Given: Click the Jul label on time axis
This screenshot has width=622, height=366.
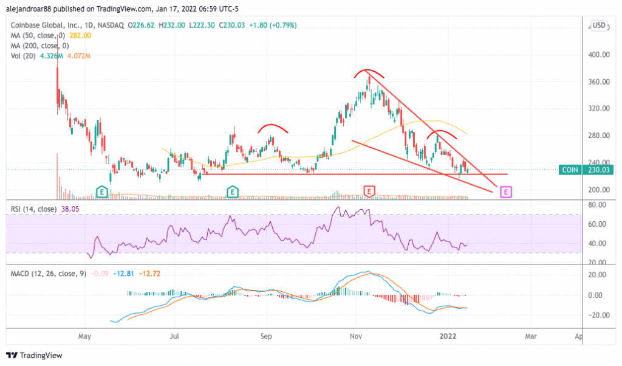Looking at the screenshot, I should point(174,336).
